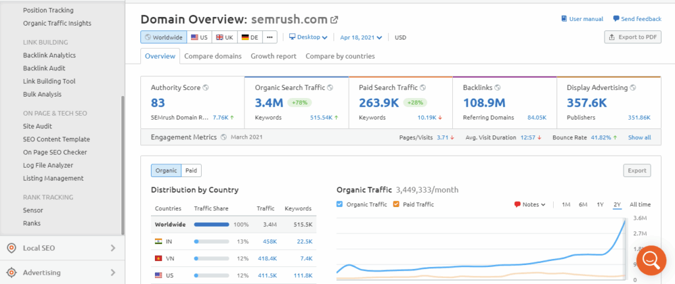The width and height of the screenshot is (675, 284).
Task: Select 1Y time range on chart
Action: [x=600, y=204]
